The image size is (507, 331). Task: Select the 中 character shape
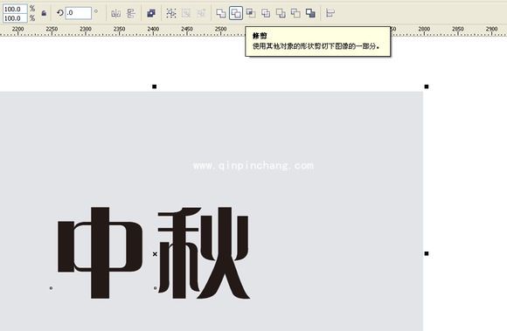click(x=100, y=252)
